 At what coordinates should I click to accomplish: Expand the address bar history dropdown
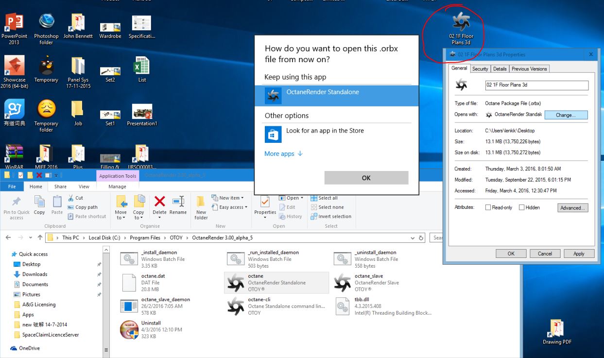coord(413,238)
